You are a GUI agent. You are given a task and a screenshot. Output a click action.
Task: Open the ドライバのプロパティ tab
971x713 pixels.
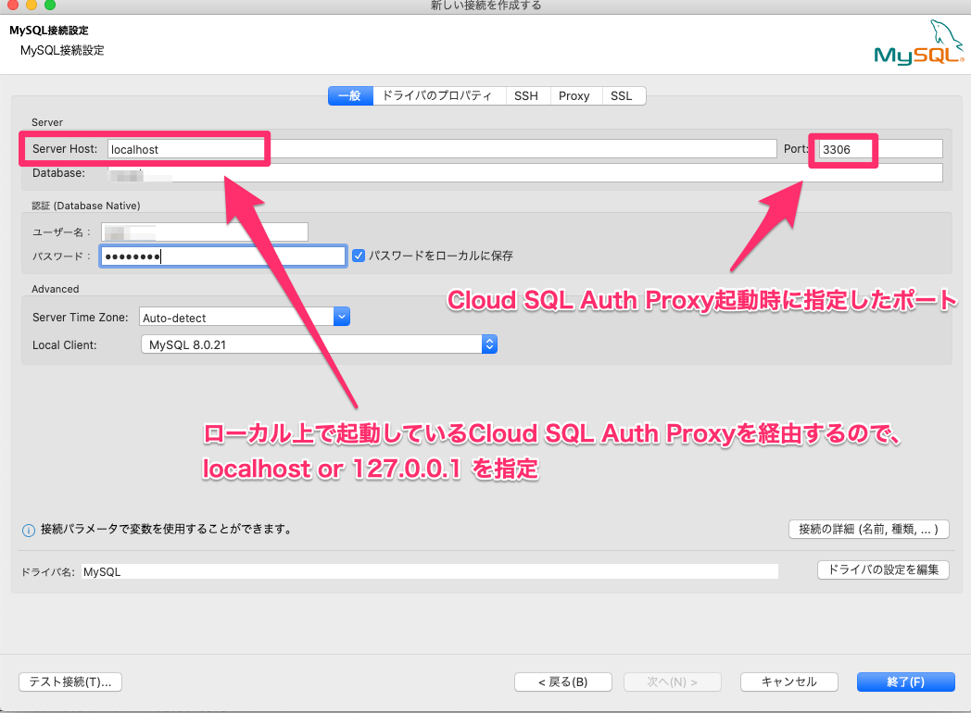(435, 95)
